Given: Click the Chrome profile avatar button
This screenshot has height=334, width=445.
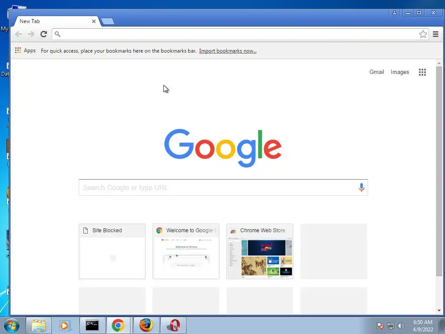Looking at the screenshot, I should pyautogui.click(x=395, y=13).
